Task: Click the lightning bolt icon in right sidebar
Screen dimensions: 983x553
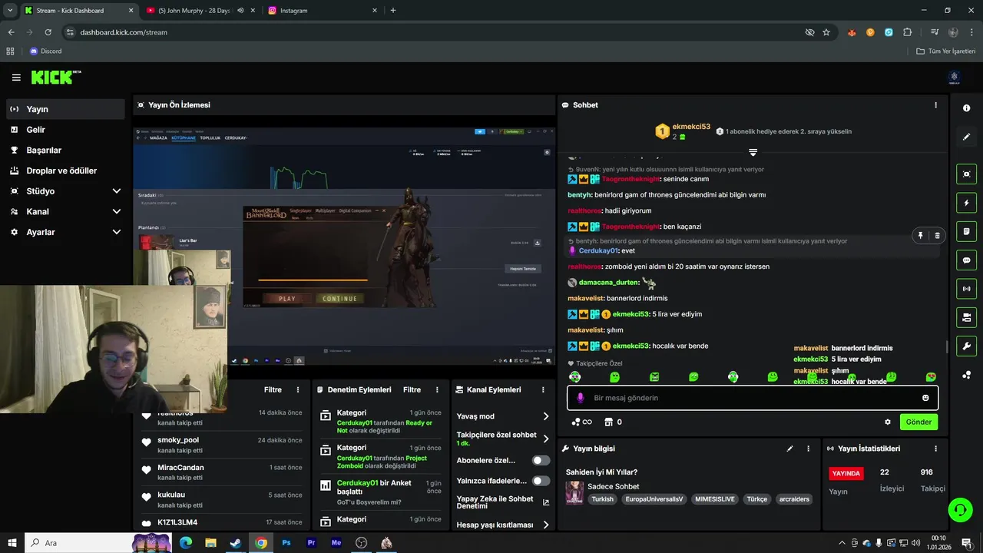Action: pyautogui.click(x=966, y=203)
